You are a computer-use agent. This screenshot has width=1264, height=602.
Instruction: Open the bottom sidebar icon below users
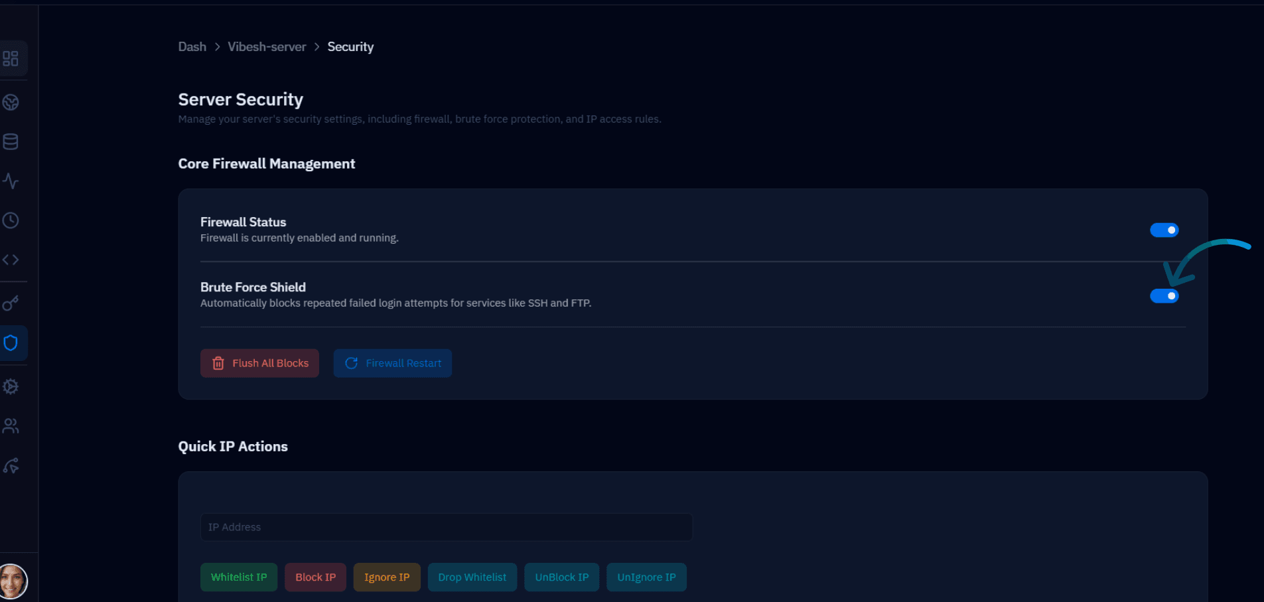(x=11, y=465)
